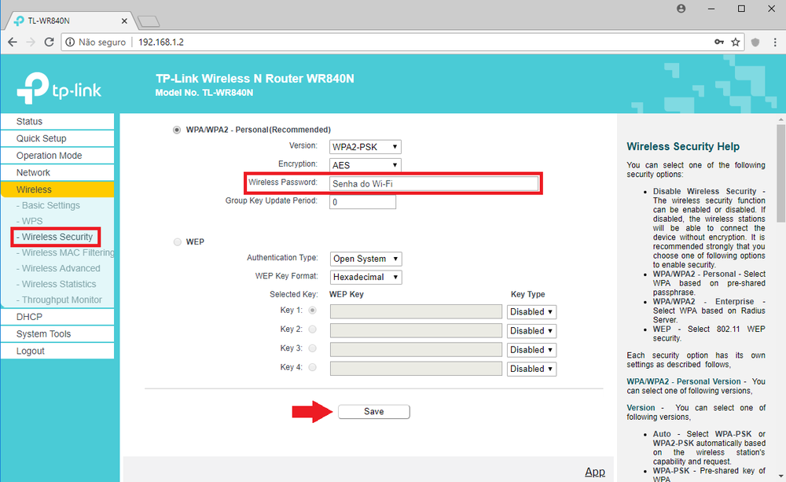Select the WEP radio button

(177, 241)
